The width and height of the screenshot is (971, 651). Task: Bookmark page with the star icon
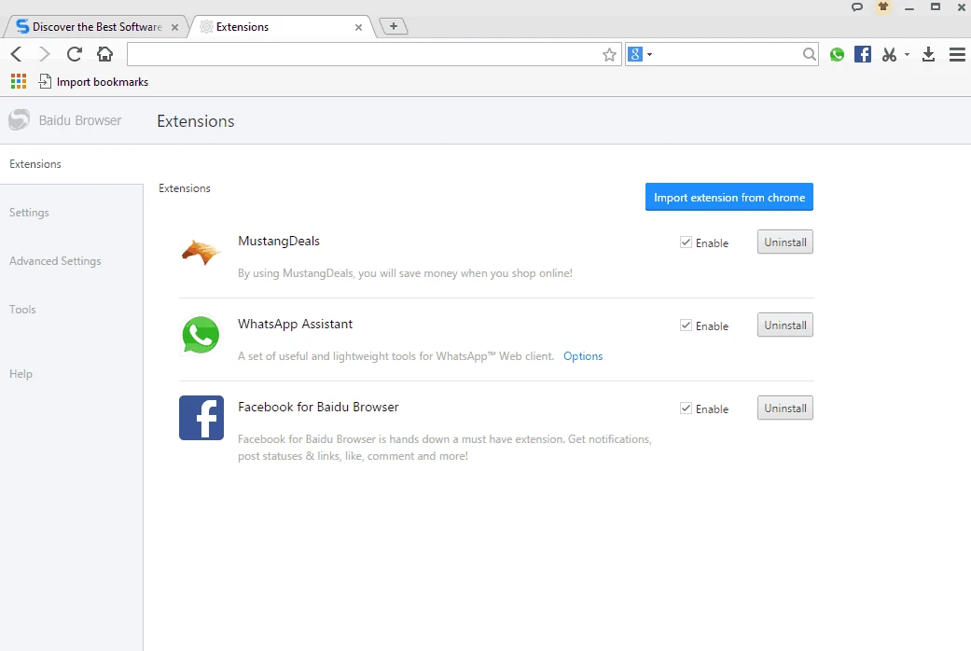click(x=609, y=54)
